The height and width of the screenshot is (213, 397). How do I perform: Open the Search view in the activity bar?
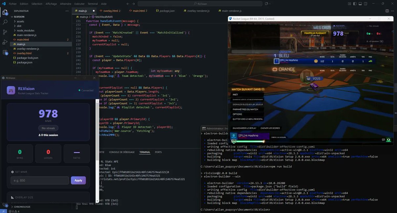[x=5, y=22]
